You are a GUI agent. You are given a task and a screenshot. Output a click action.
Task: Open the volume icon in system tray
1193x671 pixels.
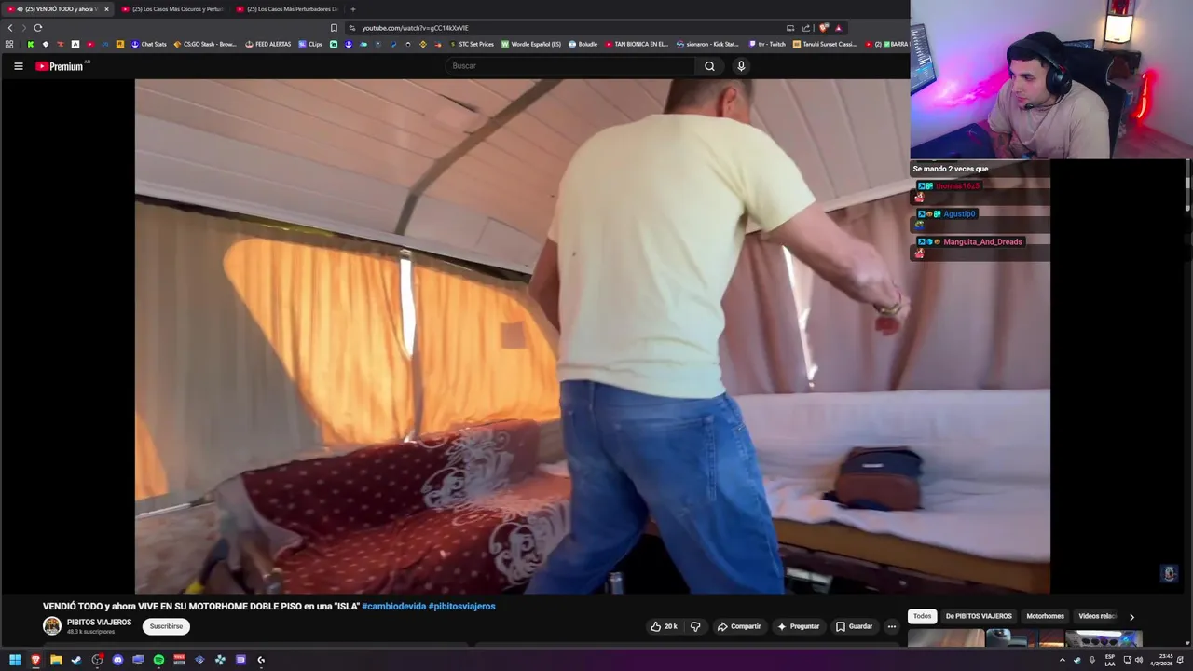(x=1138, y=660)
